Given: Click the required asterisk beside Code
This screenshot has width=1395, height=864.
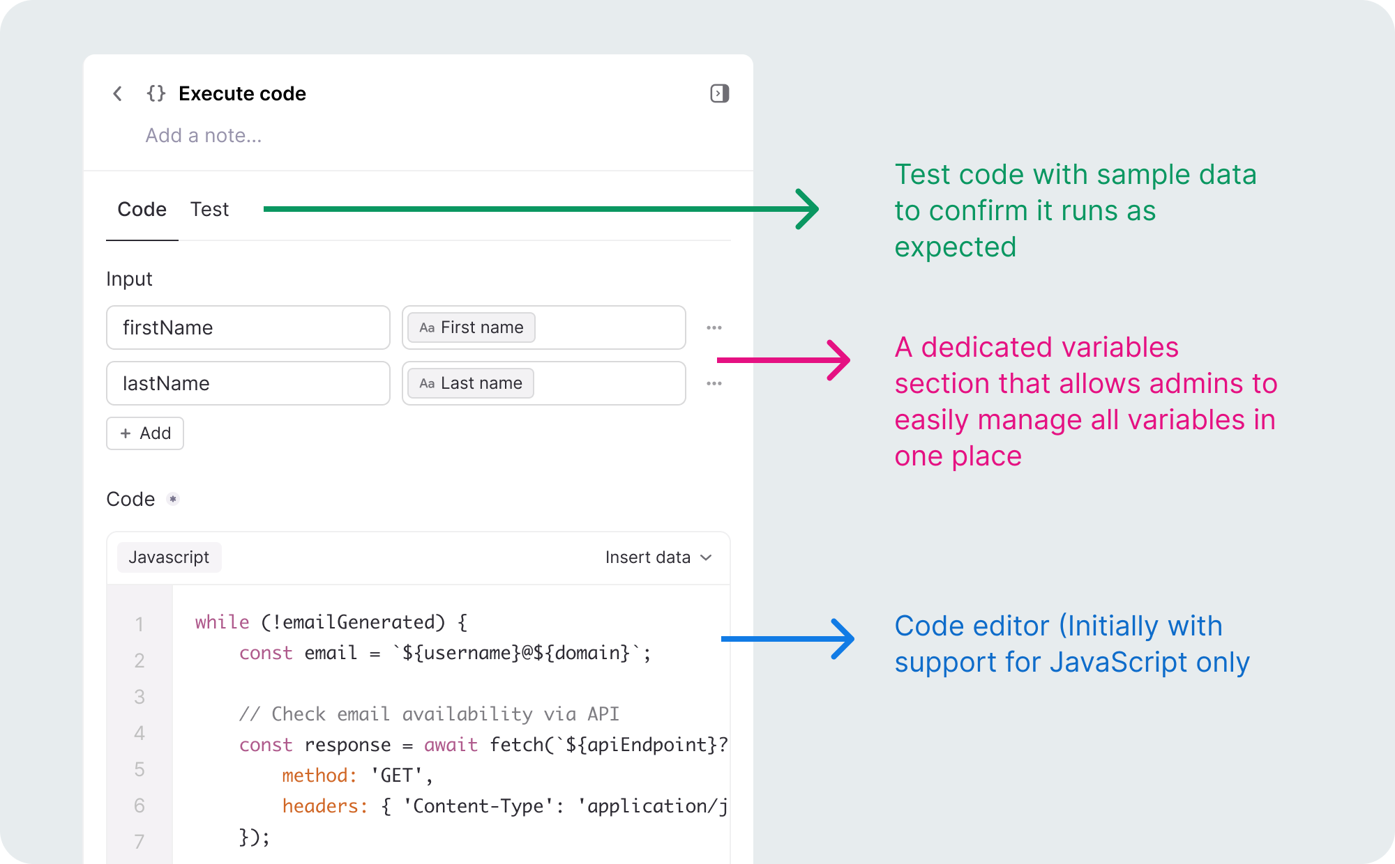Looking at the screenshot, I should [x=173, y=499].
